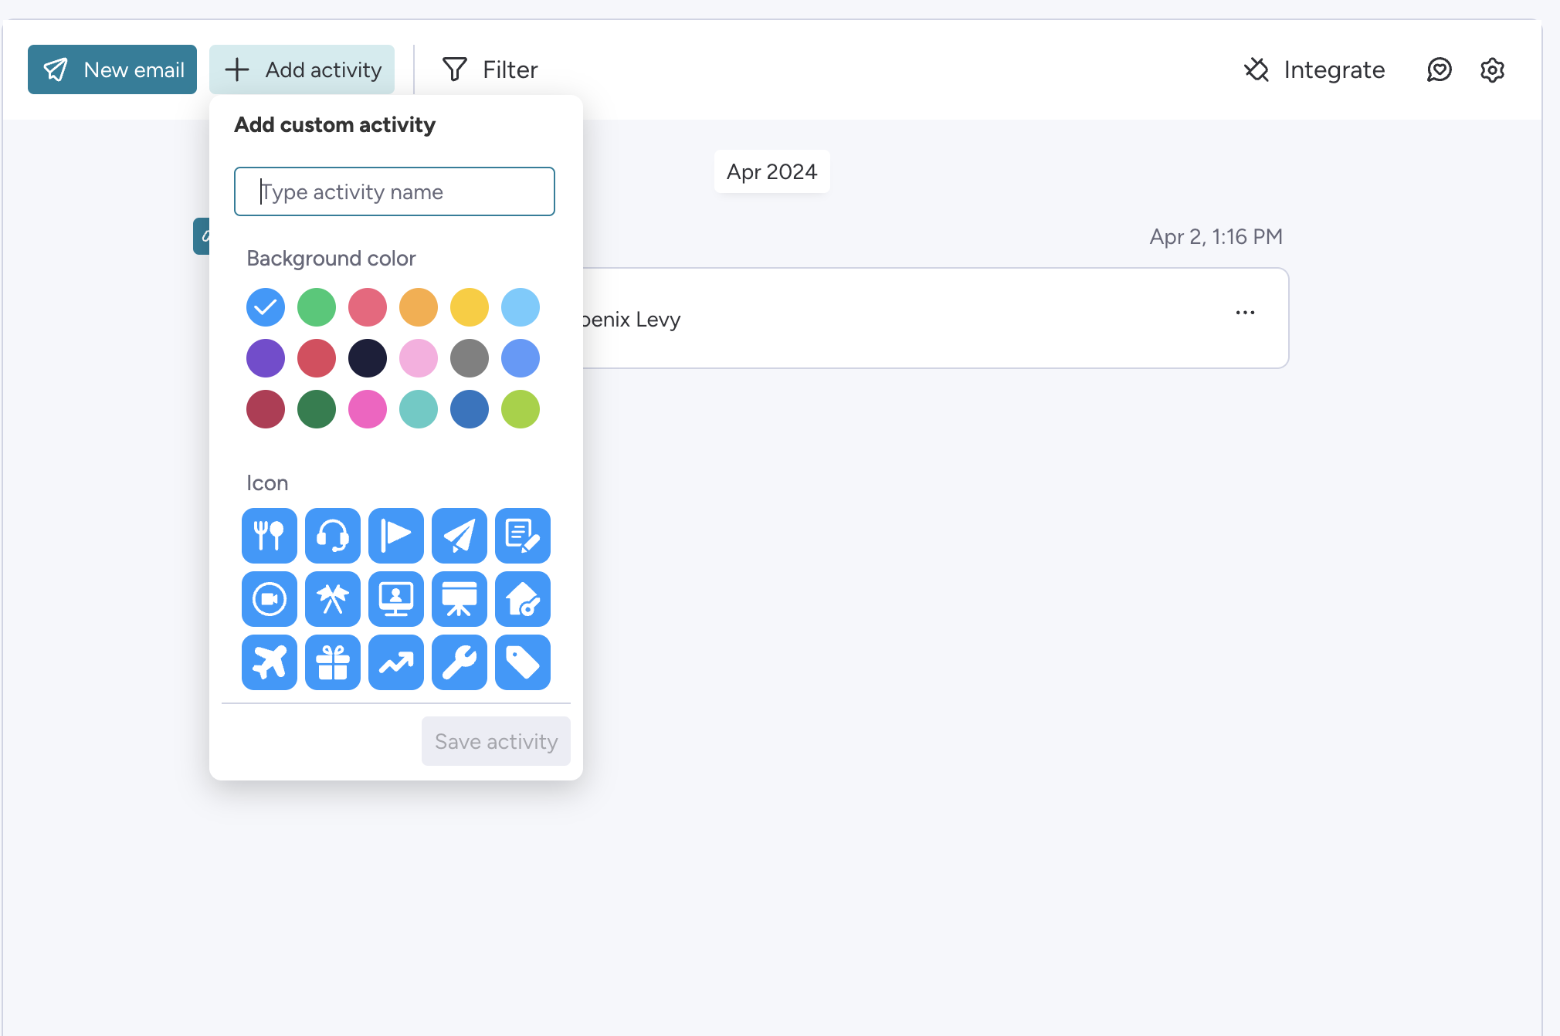This screenshot has height=1036, width=1560.
Task: Choose the gift box icon
Action: point(332,662)
